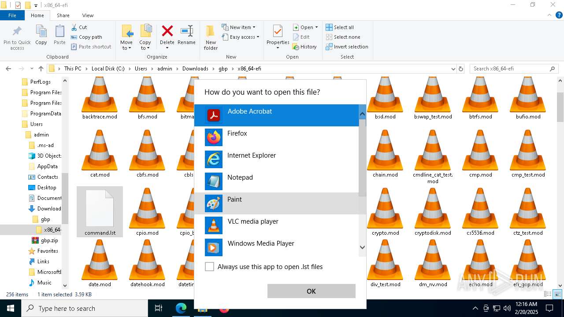Launch Microsoft Edge from the taskbar
The width and height of the screenshot is (564, 317).
181,308
